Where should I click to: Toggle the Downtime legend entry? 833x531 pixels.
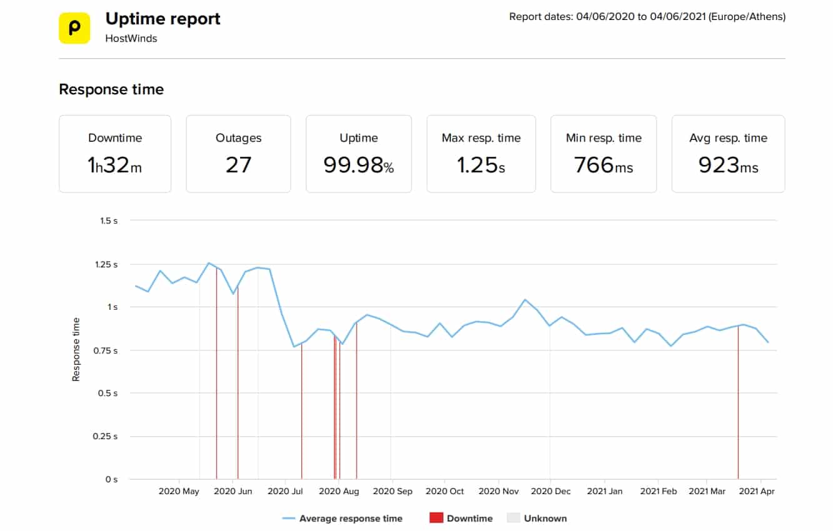point(461,519)
